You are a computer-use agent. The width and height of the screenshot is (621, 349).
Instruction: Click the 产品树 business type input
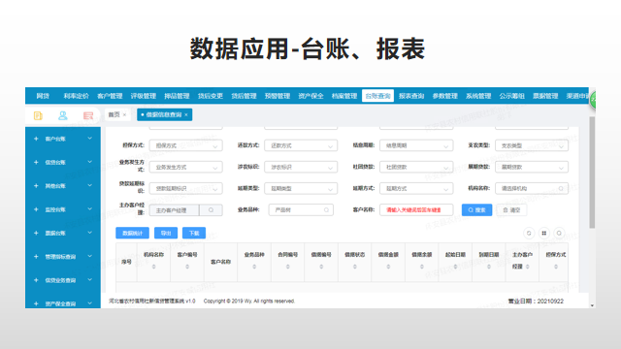(301, 210)
